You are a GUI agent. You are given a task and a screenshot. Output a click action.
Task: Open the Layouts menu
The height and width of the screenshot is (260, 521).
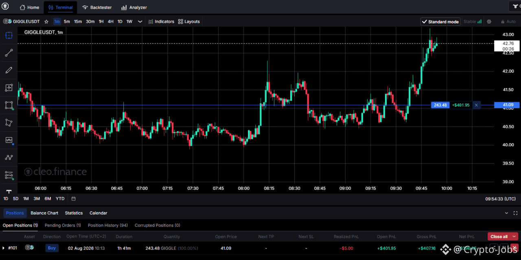(189, 22)
